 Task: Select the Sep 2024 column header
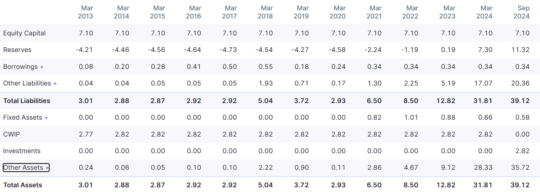[x=521, y=12]
